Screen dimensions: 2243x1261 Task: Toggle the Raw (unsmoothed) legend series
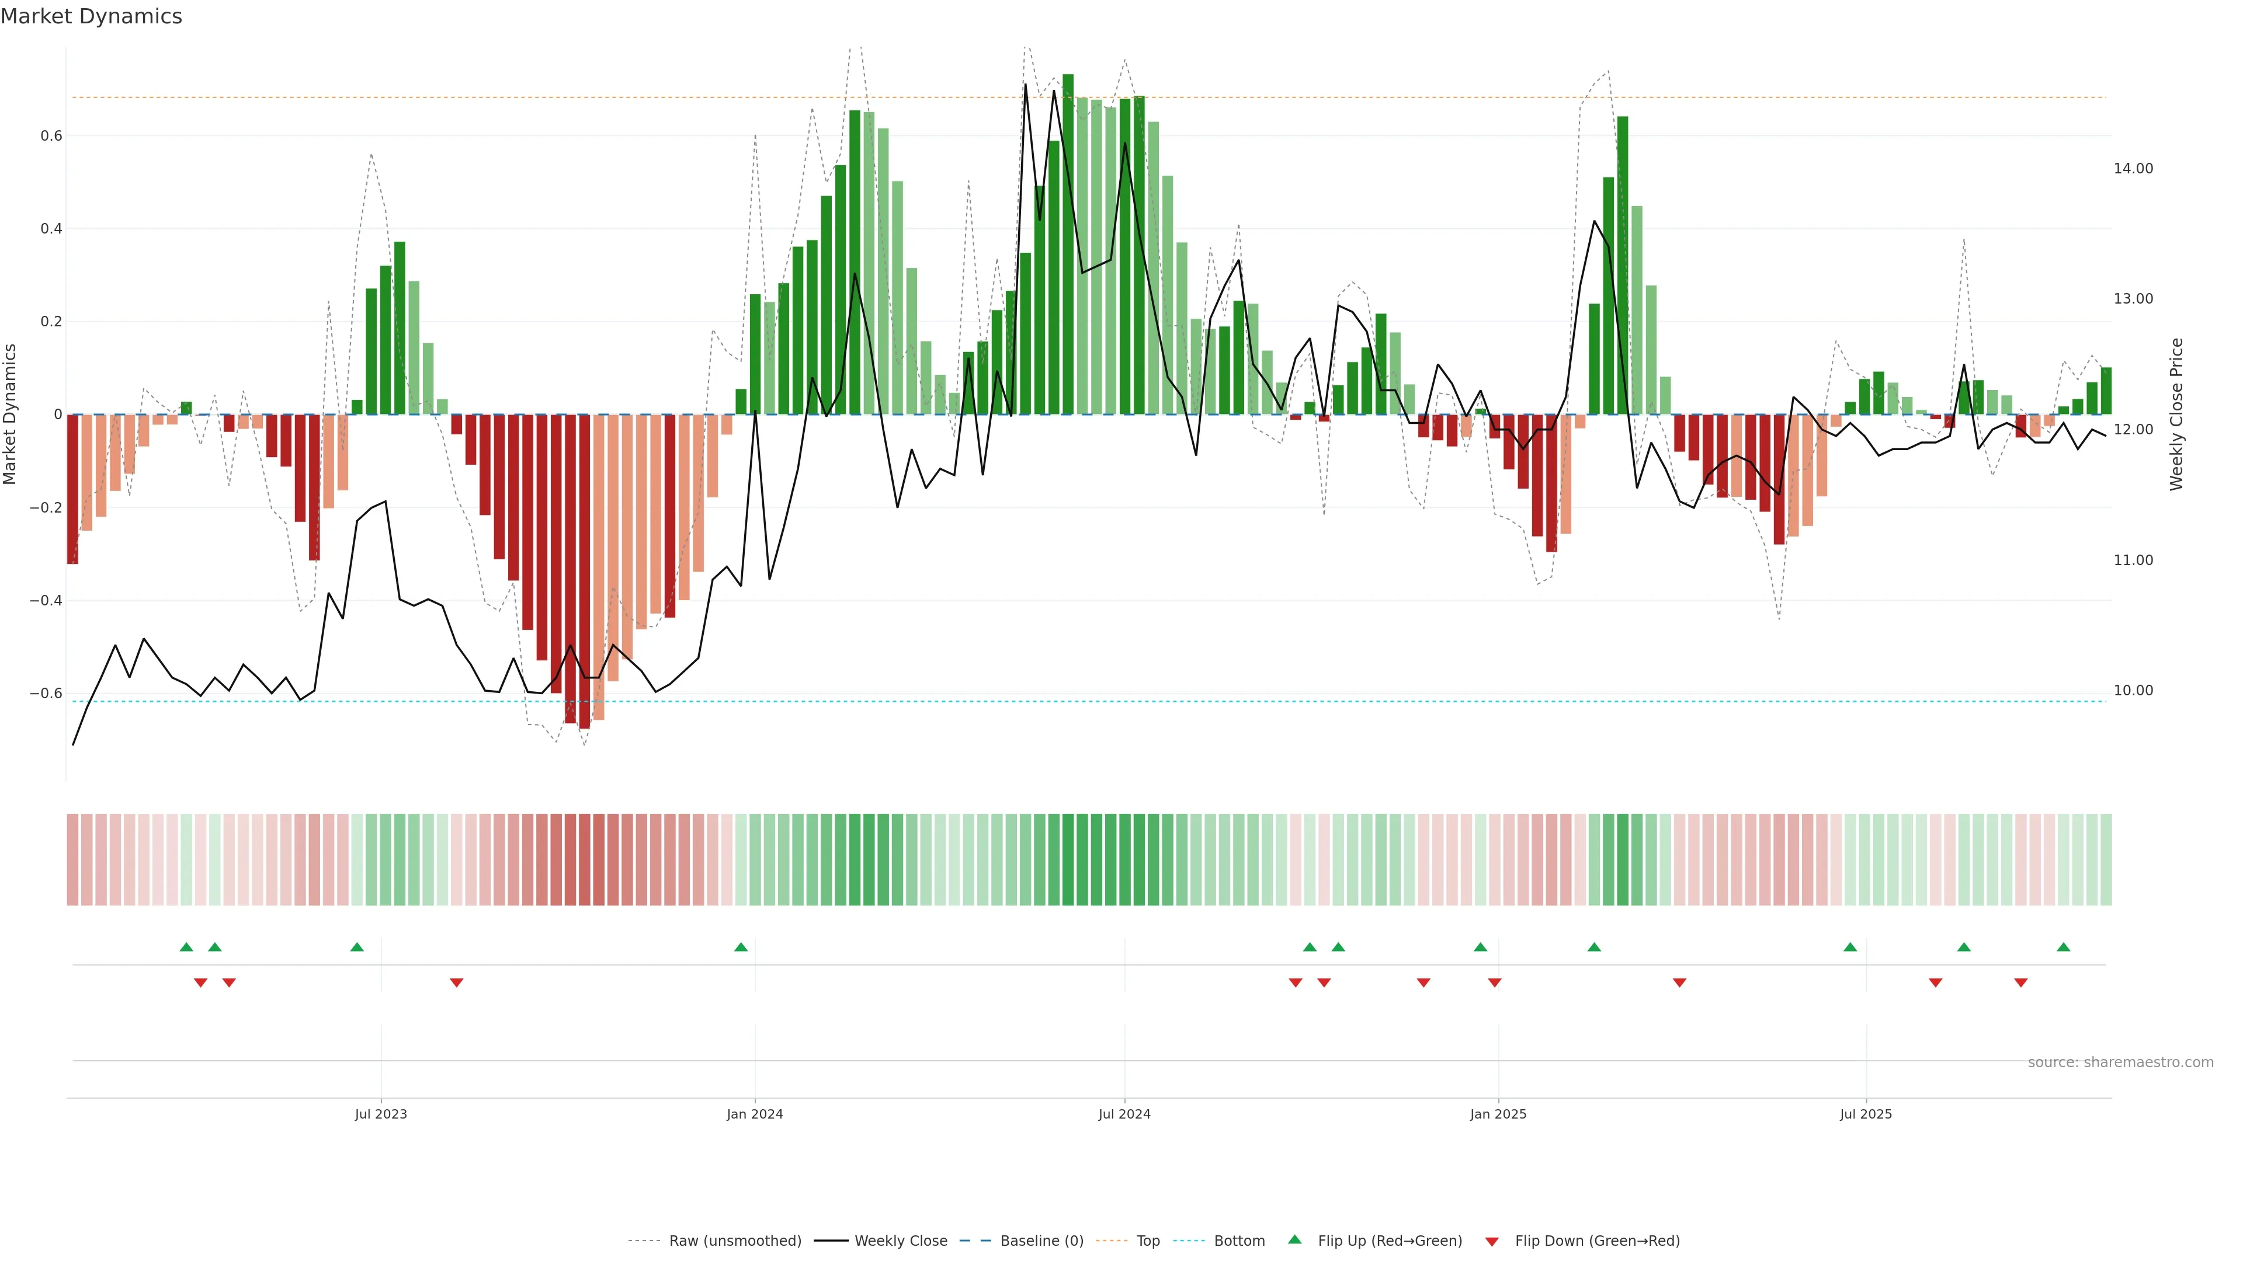[x=734, y=1241]
